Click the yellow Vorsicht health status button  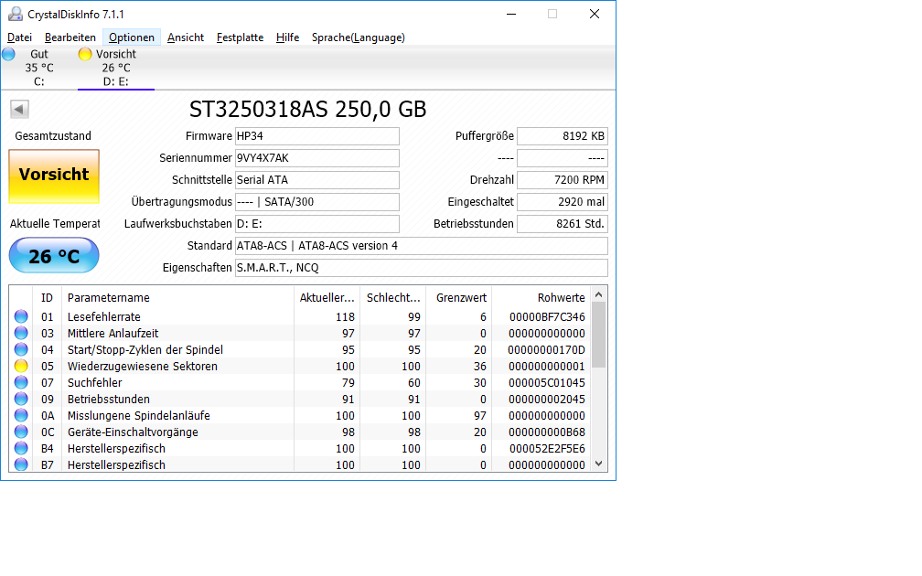point(54,176)
